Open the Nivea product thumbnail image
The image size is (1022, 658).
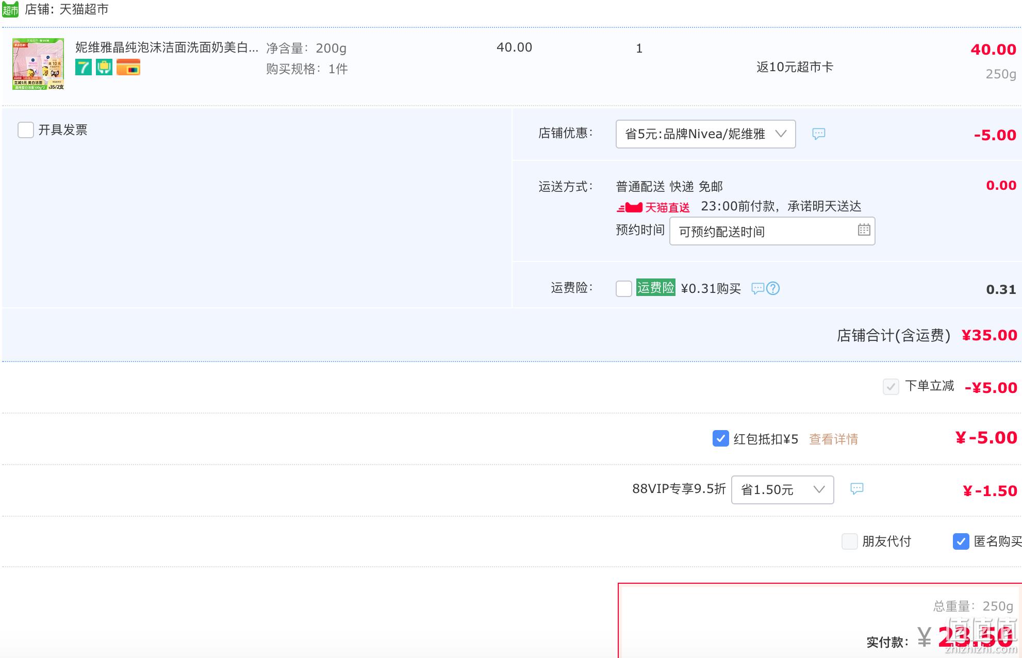click(38, 64)
